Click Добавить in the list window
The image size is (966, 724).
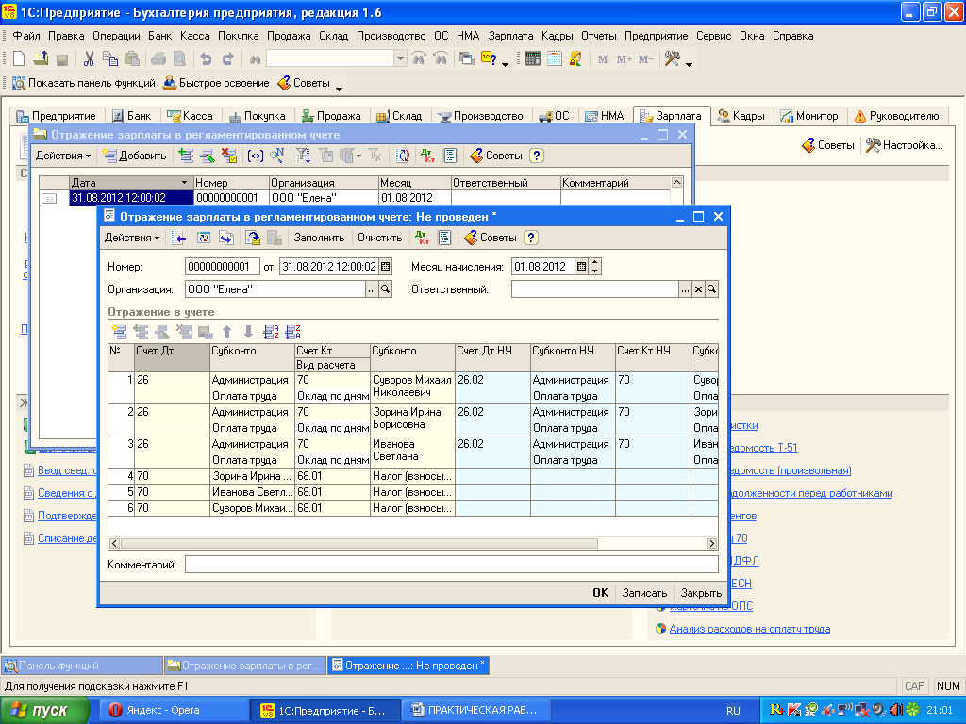tap(135, 156)
